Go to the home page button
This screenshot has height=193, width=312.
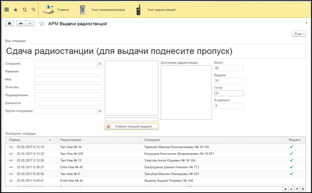9,23
